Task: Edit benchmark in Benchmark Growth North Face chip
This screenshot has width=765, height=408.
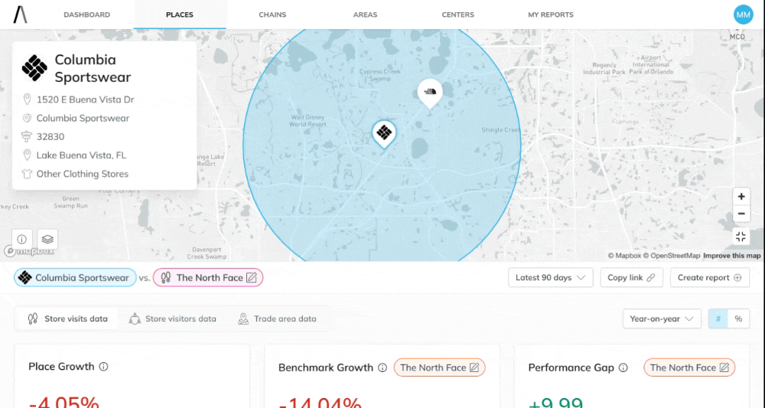Action: (474, 367)
